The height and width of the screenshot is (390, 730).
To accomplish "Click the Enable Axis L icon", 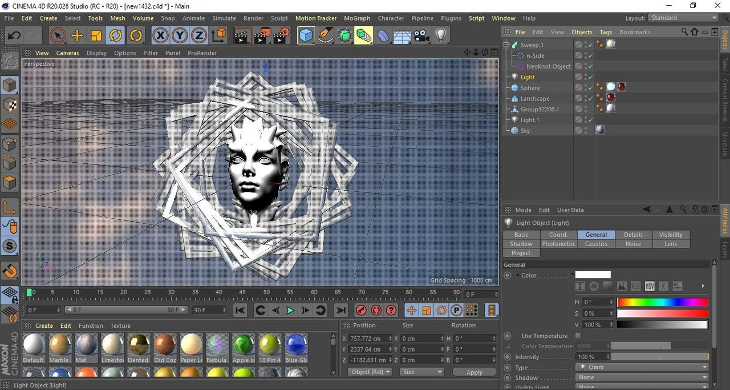I will click(x=10, y=207).
